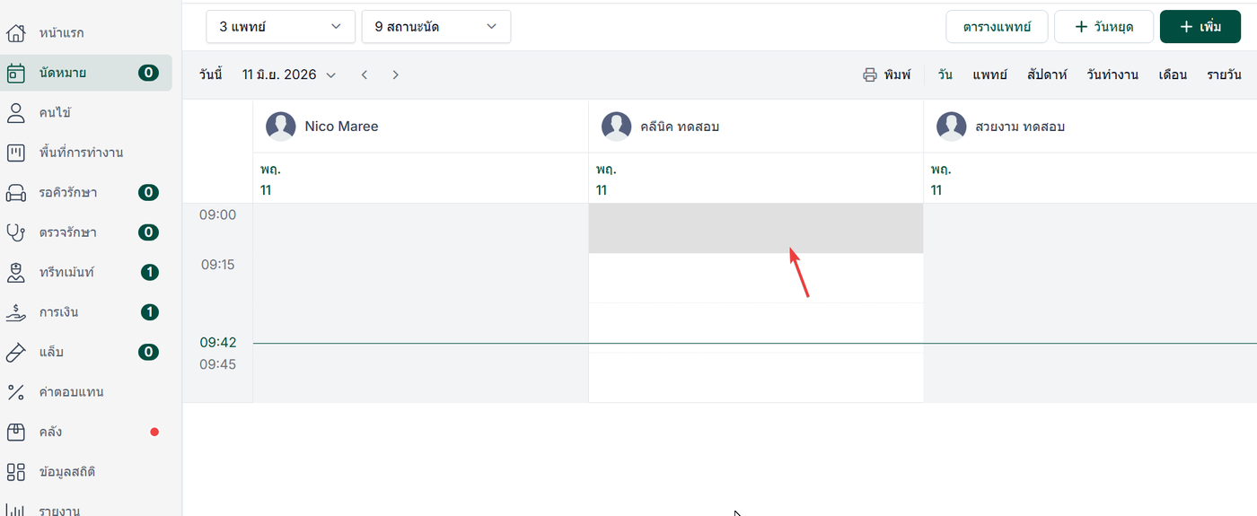Click the คลินิก ทดสอบ column name
This screenshot has height=516, width=1257.
pyautogui.click(x=680, y=127)
